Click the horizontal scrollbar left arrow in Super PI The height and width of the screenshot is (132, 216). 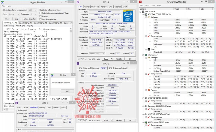point(4,109)
